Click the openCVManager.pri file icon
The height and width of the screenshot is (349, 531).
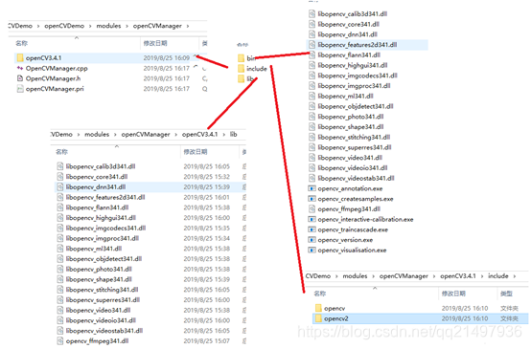point(20,89)
